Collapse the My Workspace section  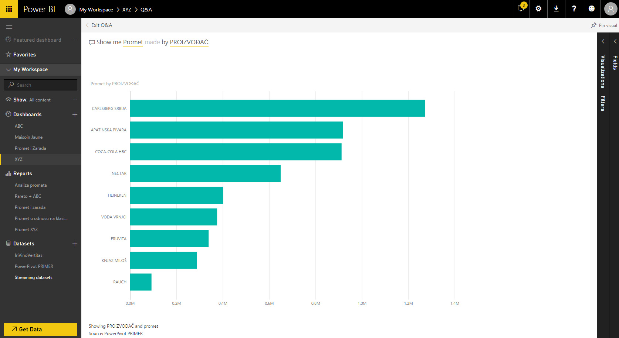coord(9,69)
